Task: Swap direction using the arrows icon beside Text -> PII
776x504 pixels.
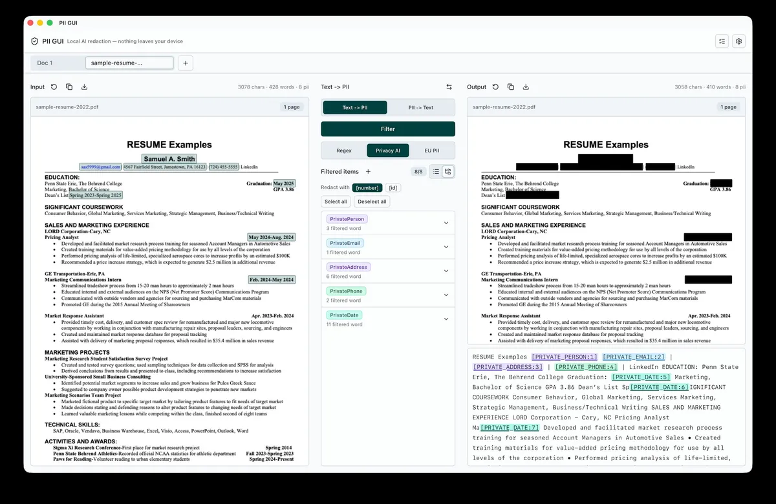Action: click(x=449, y=87)
